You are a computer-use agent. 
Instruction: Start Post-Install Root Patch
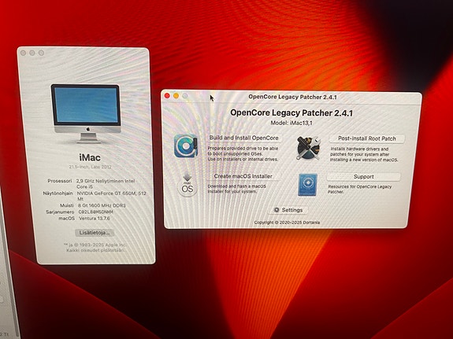367,138
